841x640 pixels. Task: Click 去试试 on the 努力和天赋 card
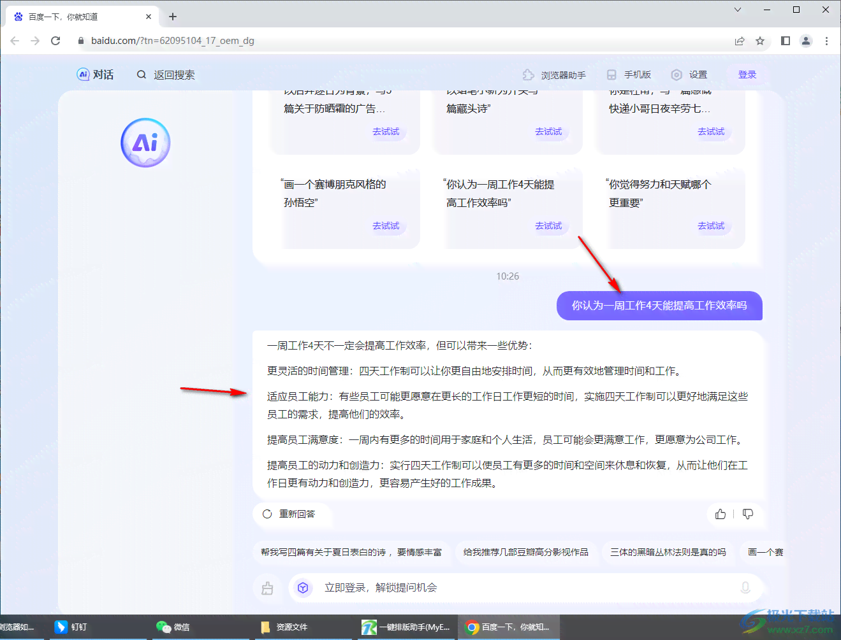point(711,225)
